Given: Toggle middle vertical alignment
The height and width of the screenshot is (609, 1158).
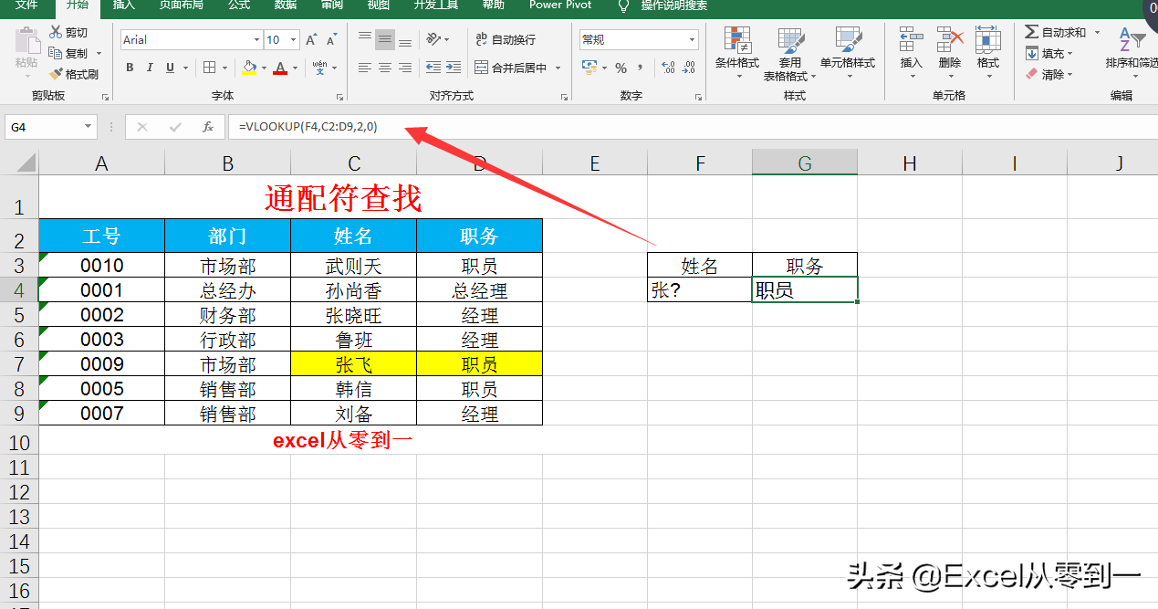Looking at the screenshot, I should coord(385,39).
